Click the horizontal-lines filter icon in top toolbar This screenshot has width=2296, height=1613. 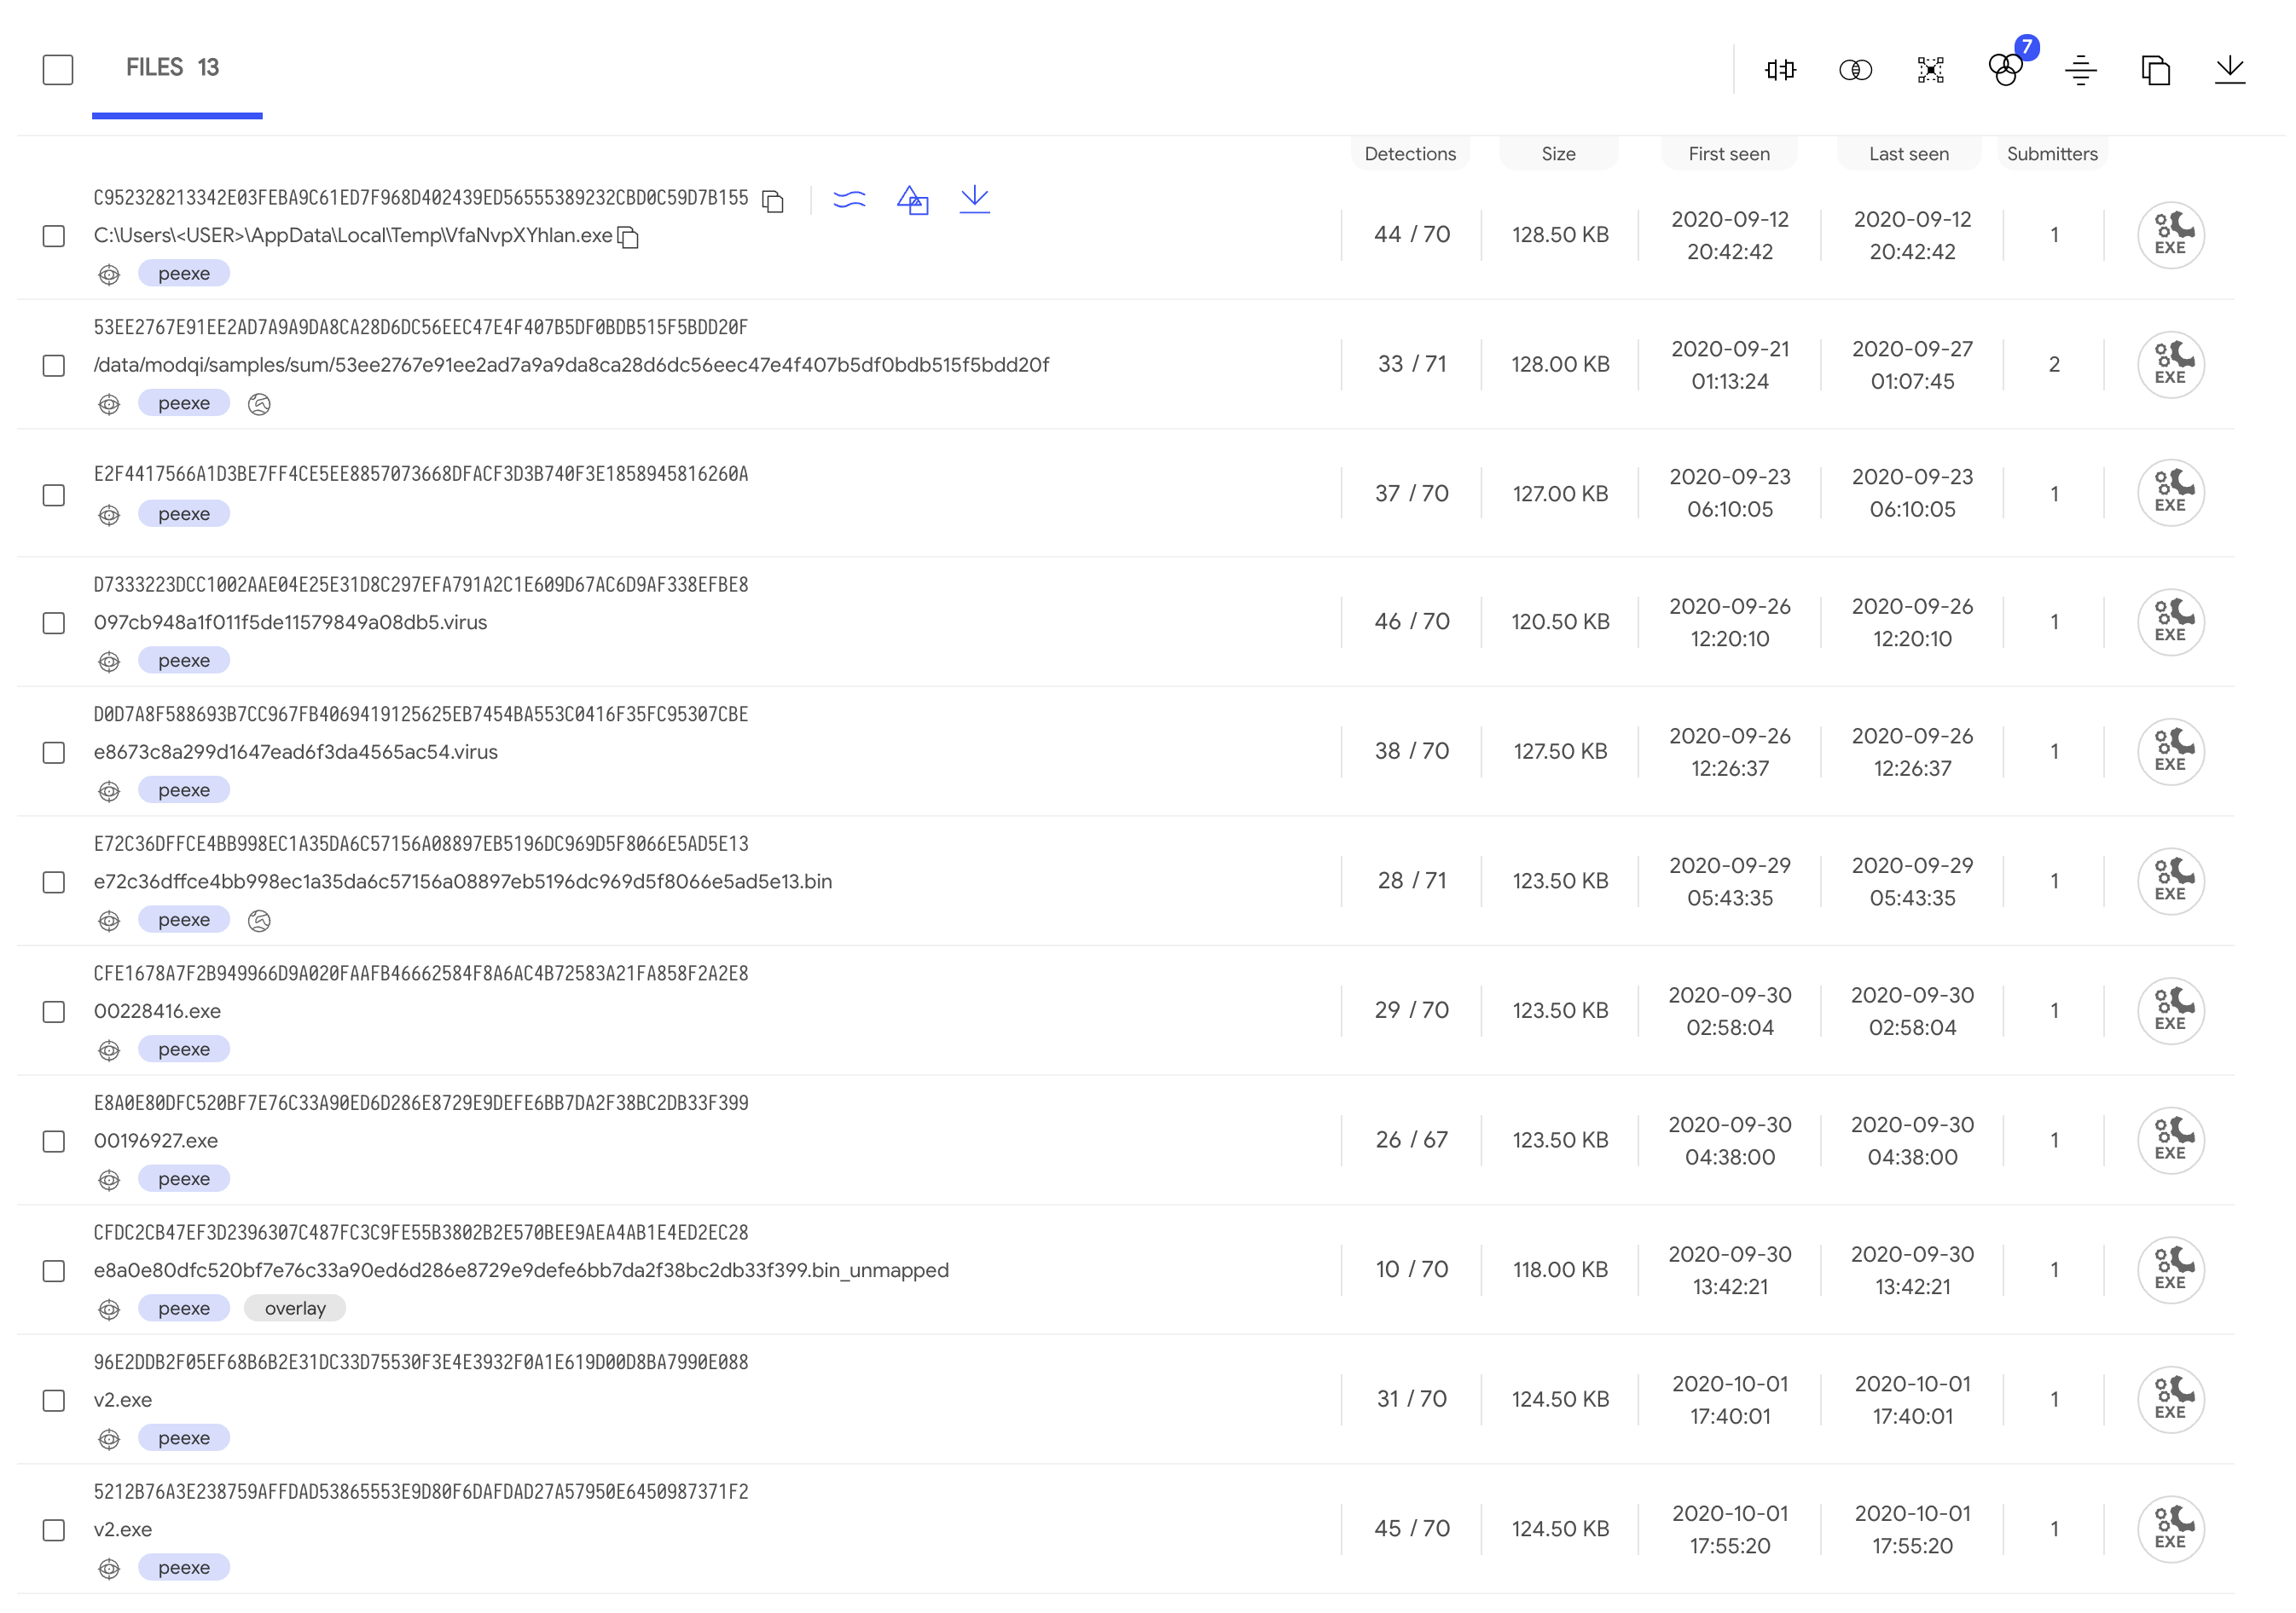[2081, 70]
